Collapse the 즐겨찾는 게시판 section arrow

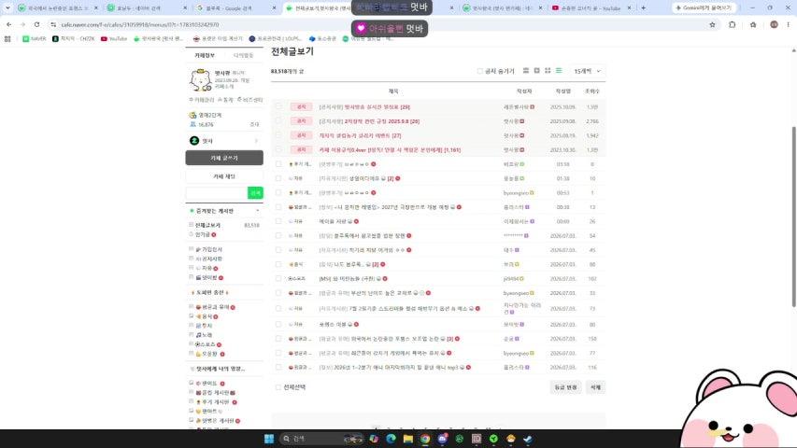[257, 211]
